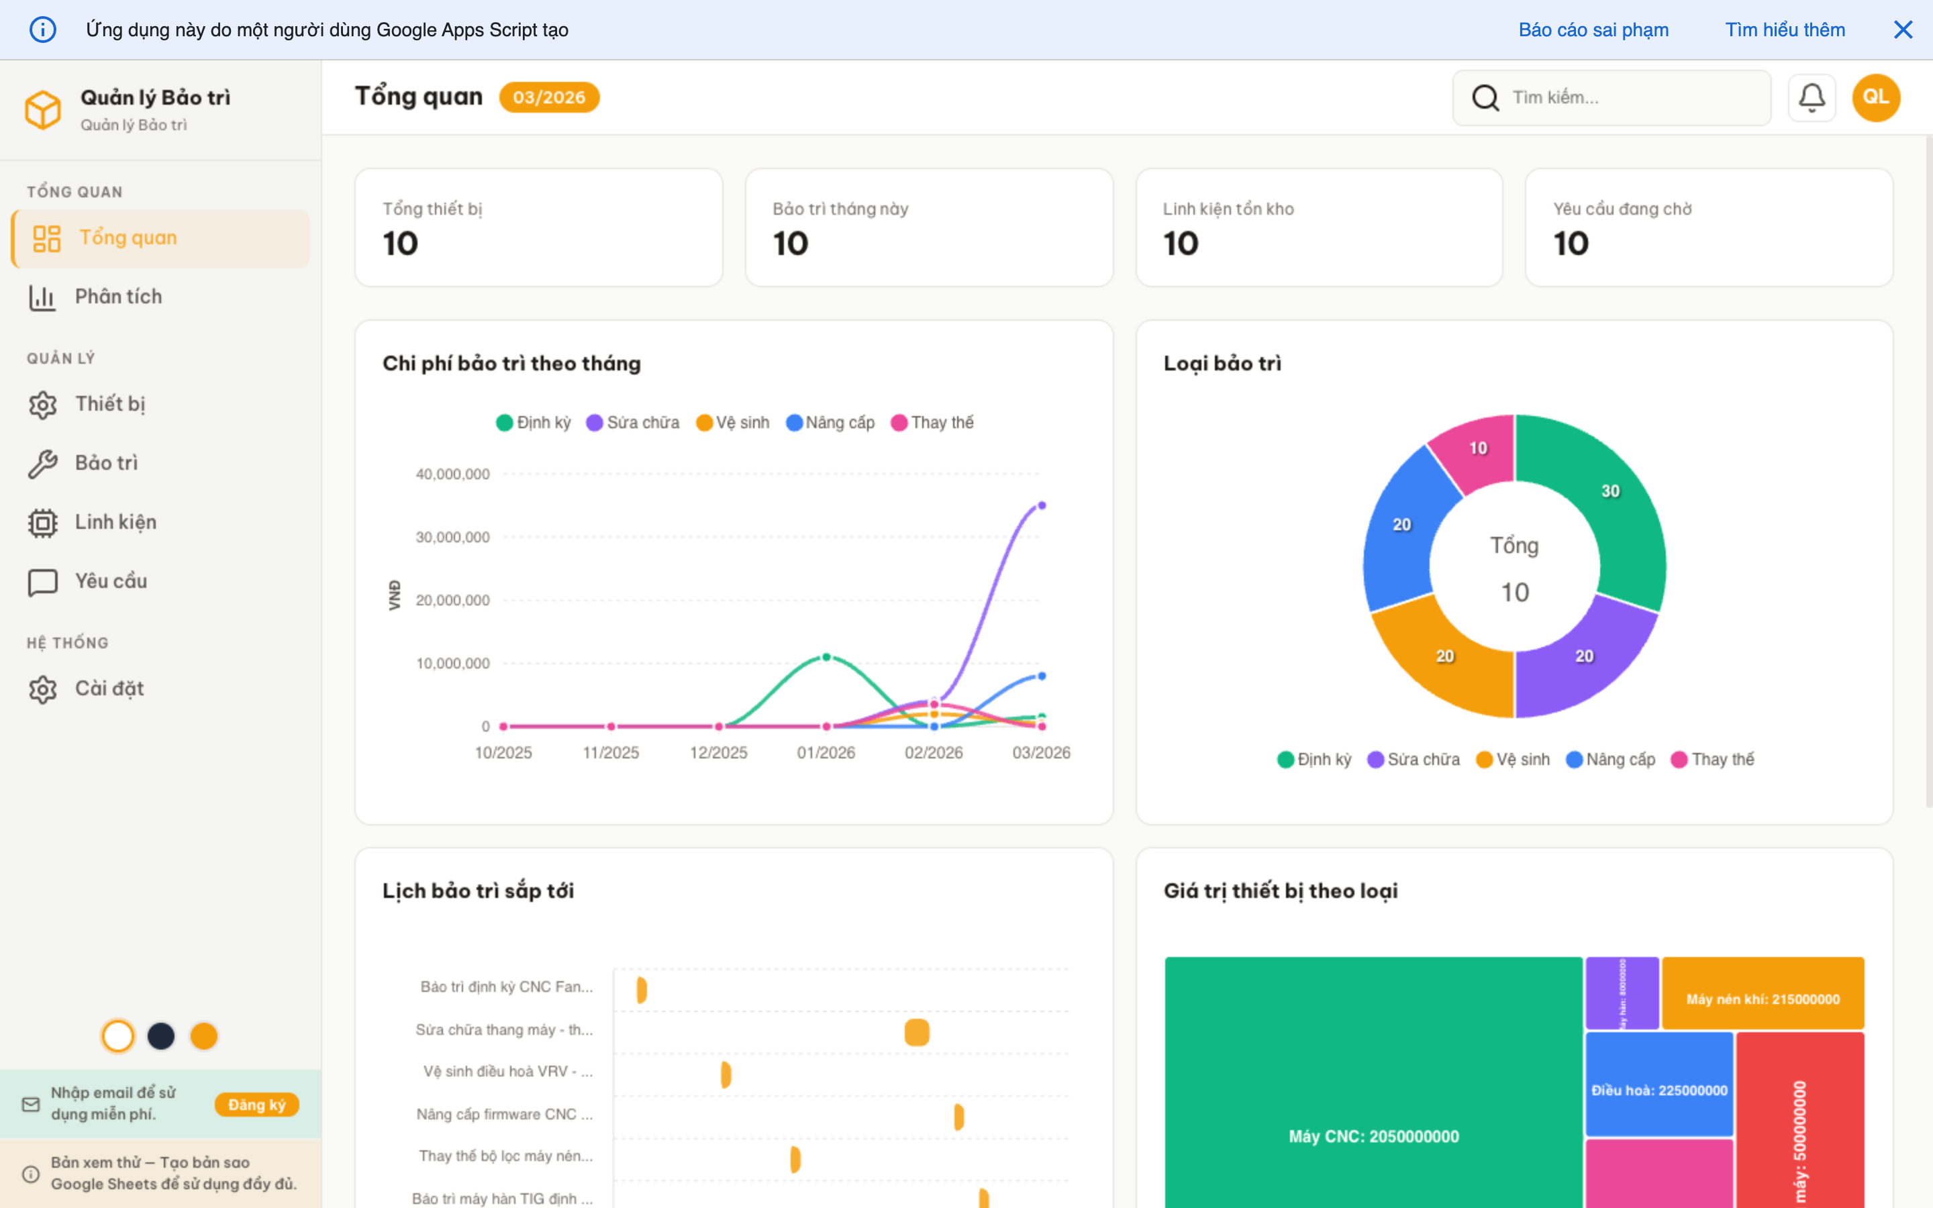Click the Bảo trì wrench icon
The width and height of the screenshot is (1933, 1208).
[x=42, y=463]
